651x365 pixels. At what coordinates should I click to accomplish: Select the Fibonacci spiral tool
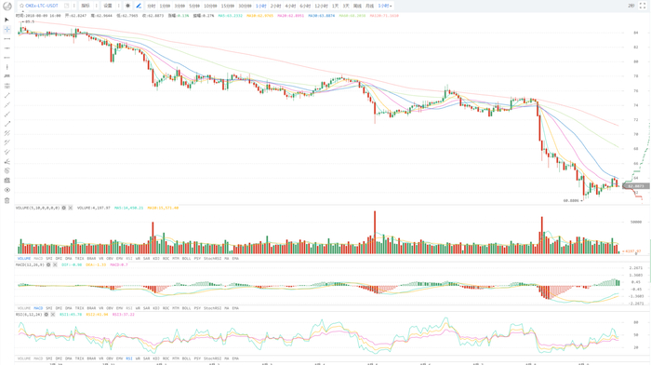(7, 170)
